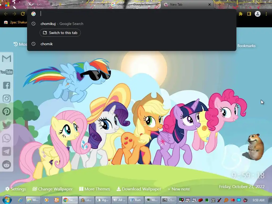Image resolution: width=272 pixels, height=204 pixels.
Task: Open the Reddit sidebar shortcut
Action: point(7,165)
